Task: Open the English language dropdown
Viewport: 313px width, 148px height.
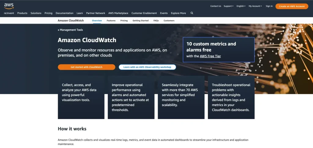Action: coord(241,6)
